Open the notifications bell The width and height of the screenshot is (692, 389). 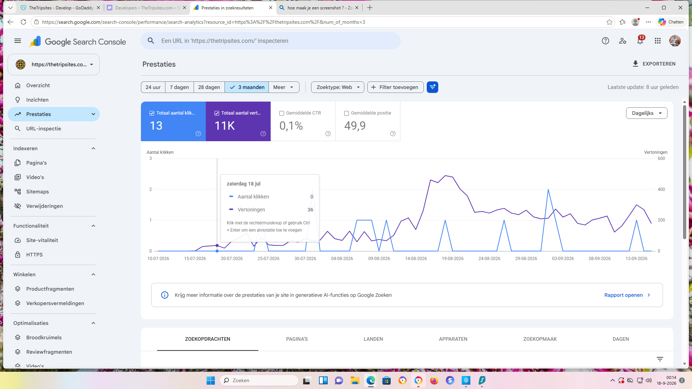[640, 40]
